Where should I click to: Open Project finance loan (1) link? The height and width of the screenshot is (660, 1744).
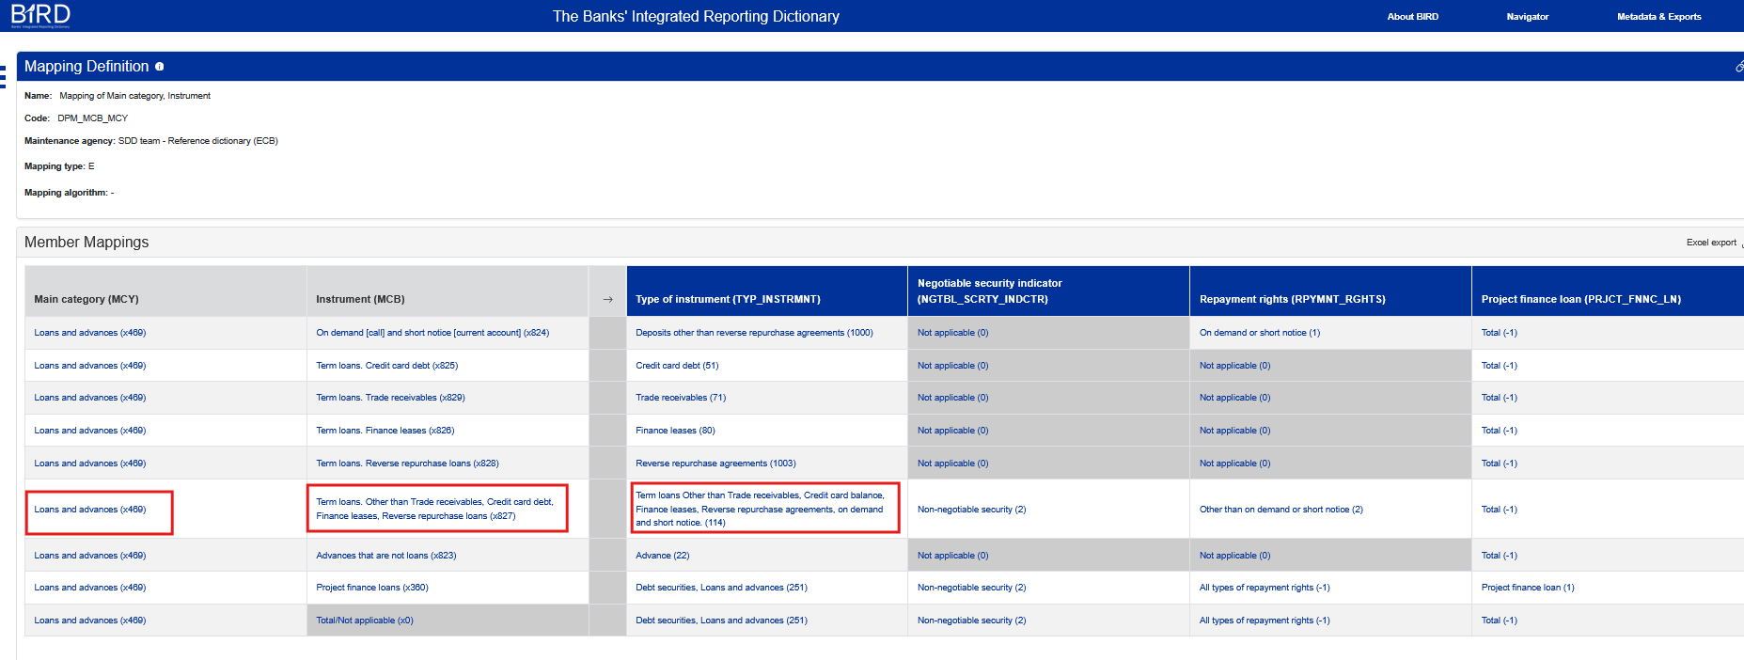[x=1528, y=588]
